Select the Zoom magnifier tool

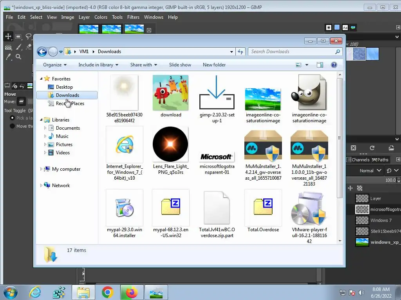[x=18, y=57]
